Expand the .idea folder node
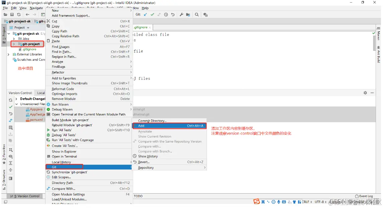Screen dimensions: 384x208 (14, 39)
